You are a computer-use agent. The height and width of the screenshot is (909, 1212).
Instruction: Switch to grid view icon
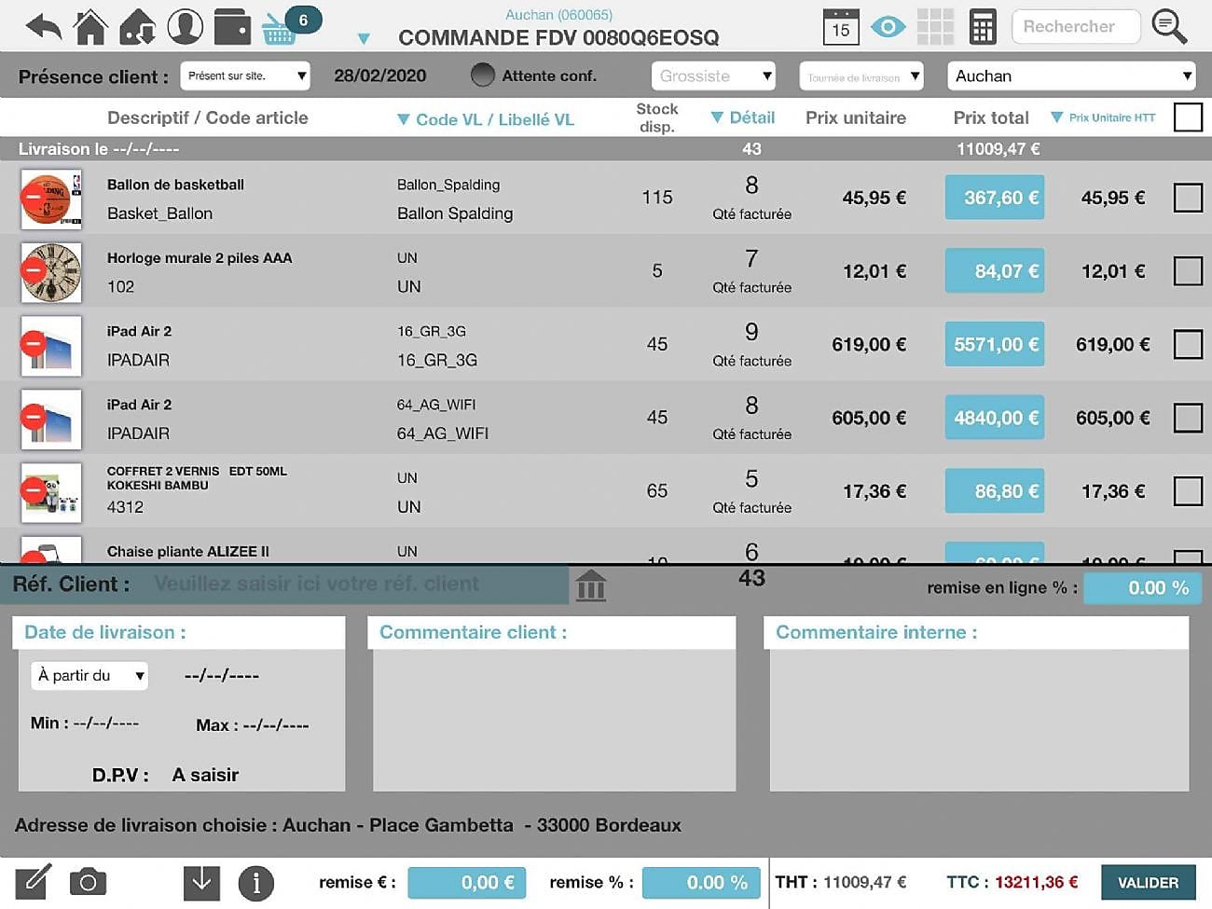tap(935, 26)
